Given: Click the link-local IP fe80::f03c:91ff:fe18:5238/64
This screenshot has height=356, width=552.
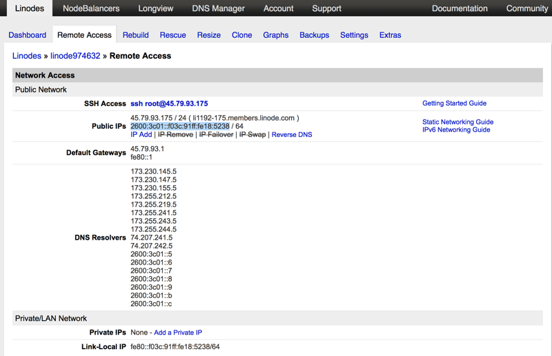Looking at the screenshot, I should [175, 347].
